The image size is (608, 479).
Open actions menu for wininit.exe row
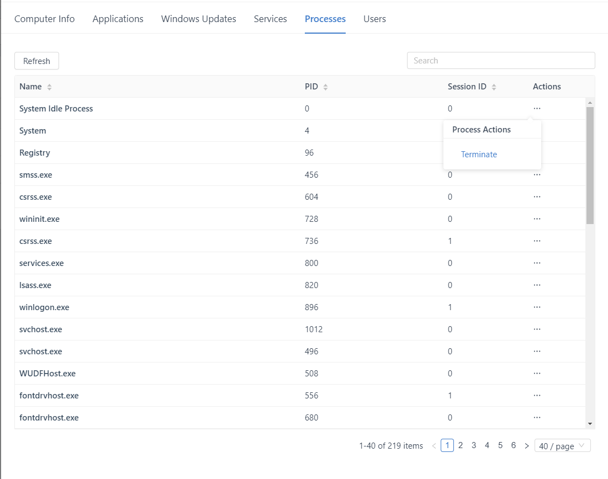coord(537,219)
